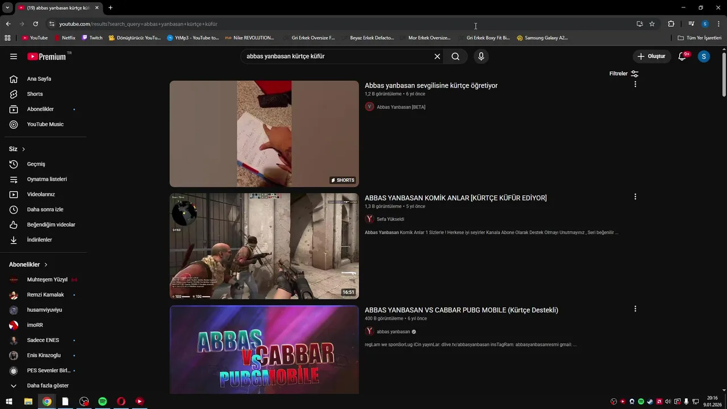The width and height of the screenshot is (727, 409).
Task: Open the ABBAS VS CABBAR PUBG thumbnail
Action: click(x=264, y=349)
